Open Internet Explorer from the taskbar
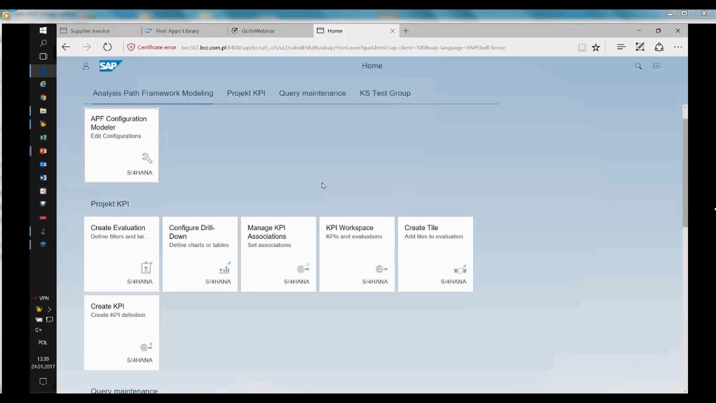This screenshot has width=716, height=403. [x=43, y=84]
